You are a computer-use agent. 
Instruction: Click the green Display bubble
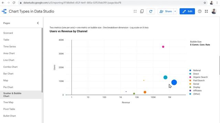coord(134,94)
